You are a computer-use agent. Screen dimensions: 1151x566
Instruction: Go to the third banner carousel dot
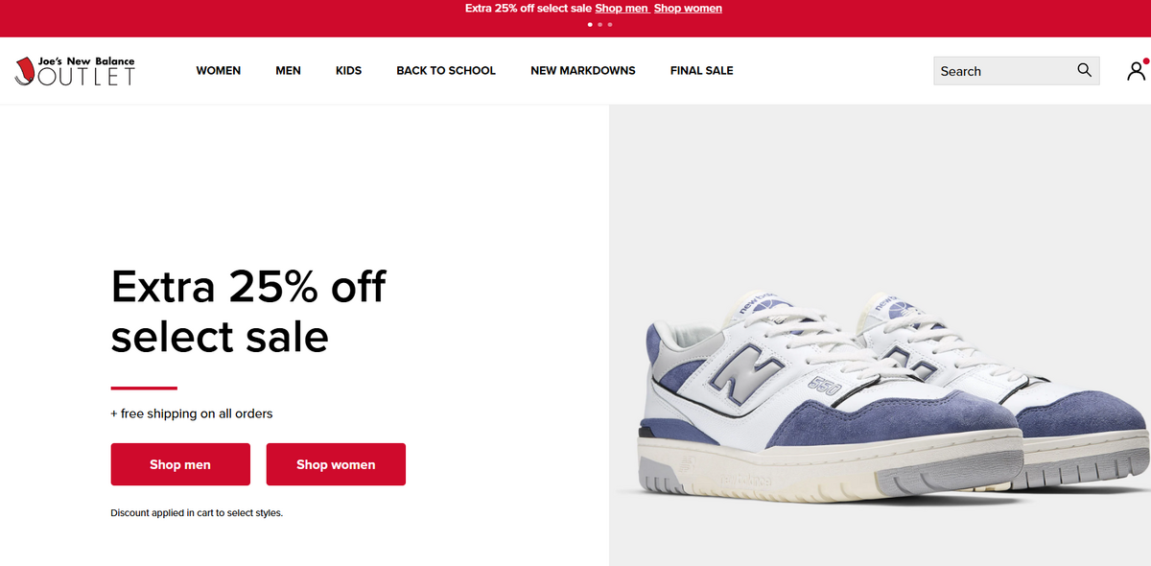[x=610, y=25]
